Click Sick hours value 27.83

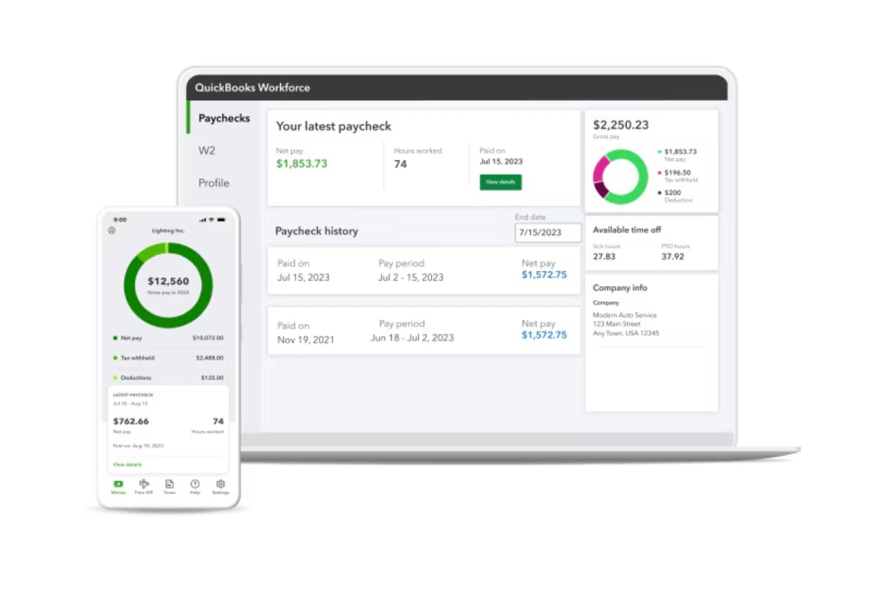point(604,257)
